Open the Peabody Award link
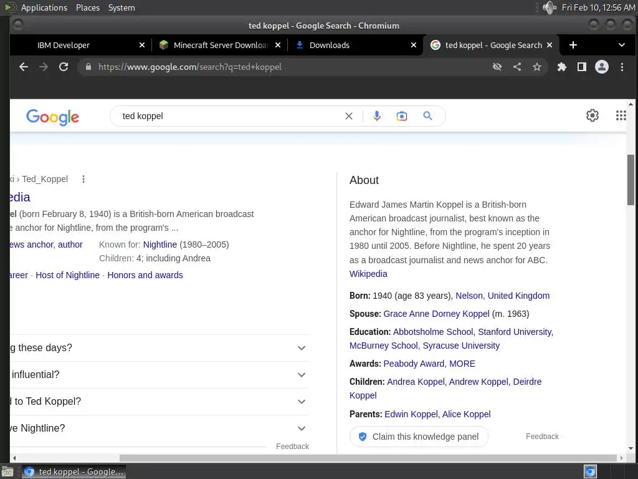Viewport: 638px width, 479px height. pos(414,364)
